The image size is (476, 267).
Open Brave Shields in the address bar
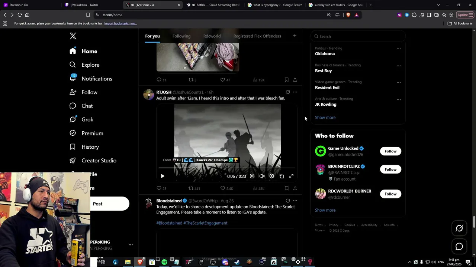point(348,15)
